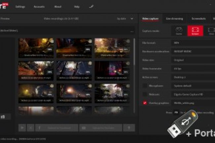Choose the Area capture mode icon
Viewport: 215px width, 143px height.
coord(211,31)
